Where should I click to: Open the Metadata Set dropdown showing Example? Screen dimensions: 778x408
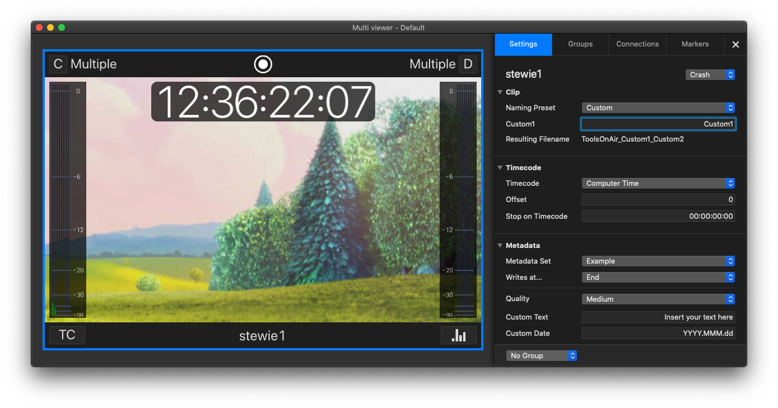pos(658,261)
